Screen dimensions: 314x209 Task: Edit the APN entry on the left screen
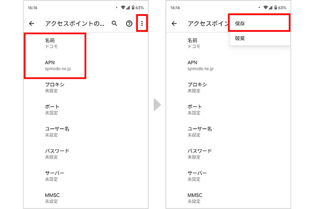pyautogui.click(x=56, y=65)
